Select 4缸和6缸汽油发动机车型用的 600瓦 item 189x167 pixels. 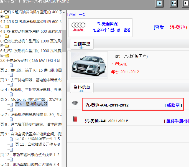(x=31, y=22)
